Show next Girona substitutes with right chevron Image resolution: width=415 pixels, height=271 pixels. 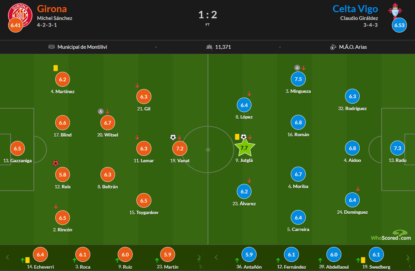pyautogui.click(x=199, y=257)
